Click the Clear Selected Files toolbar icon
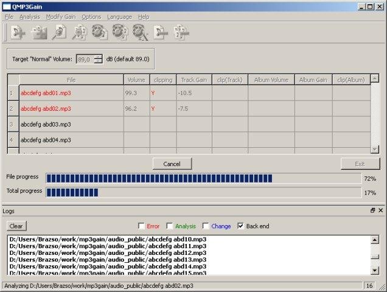387x292 pixels. tap(159, 32)
